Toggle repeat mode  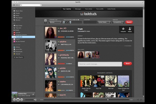tap(141, 100)
